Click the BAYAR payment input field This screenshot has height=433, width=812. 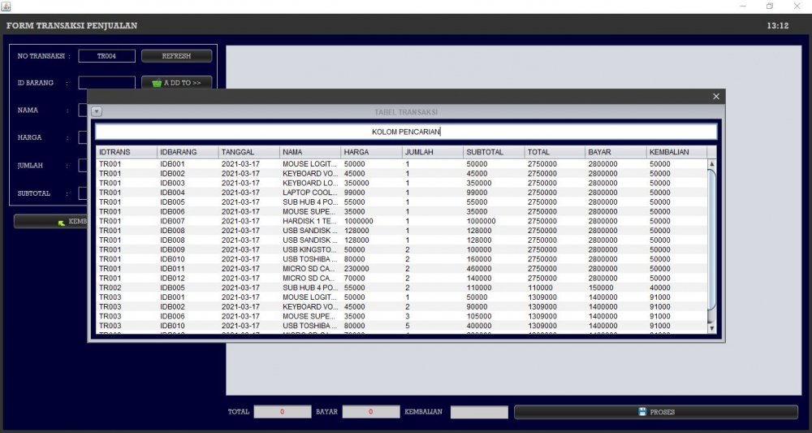370,412
